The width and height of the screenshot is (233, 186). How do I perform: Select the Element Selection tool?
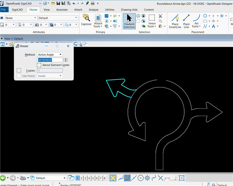[129, 21]
